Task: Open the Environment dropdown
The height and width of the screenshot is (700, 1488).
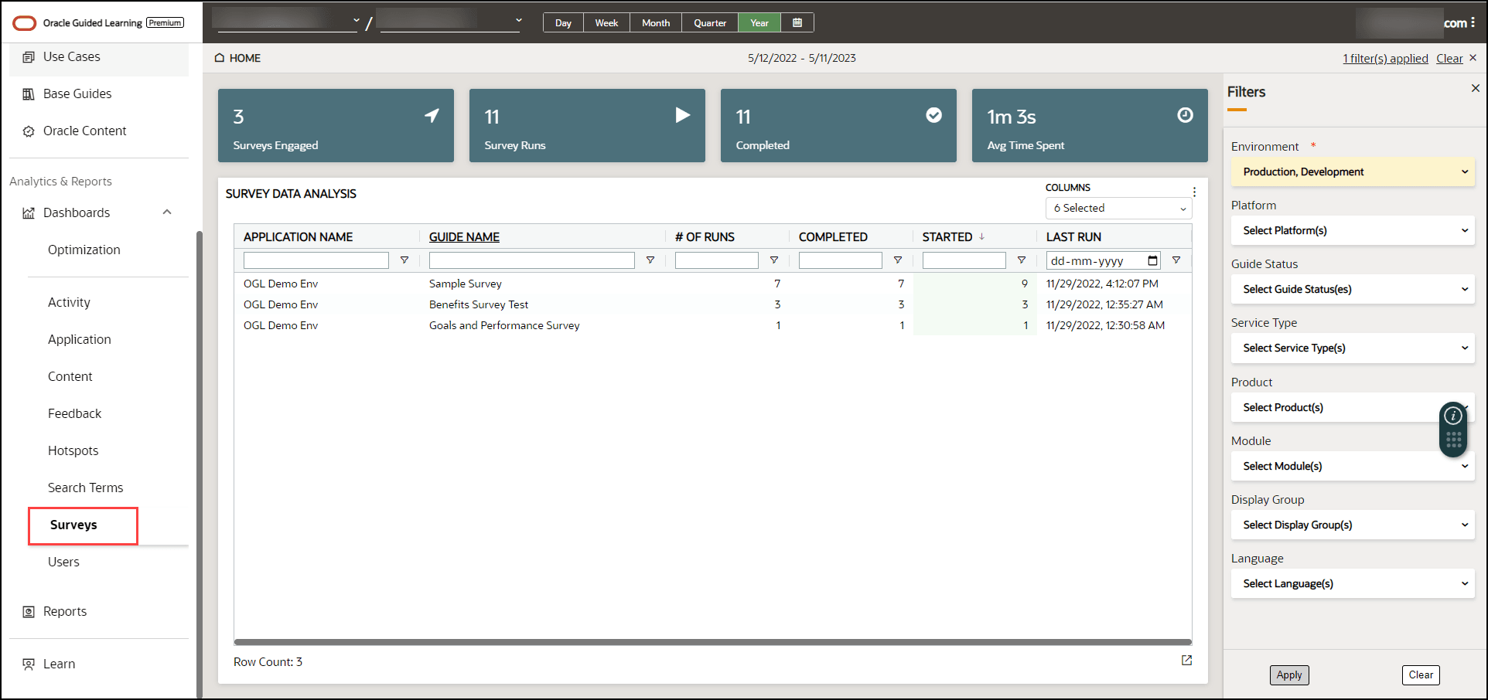Action: pyautogui.click(x=1353, y=172)
